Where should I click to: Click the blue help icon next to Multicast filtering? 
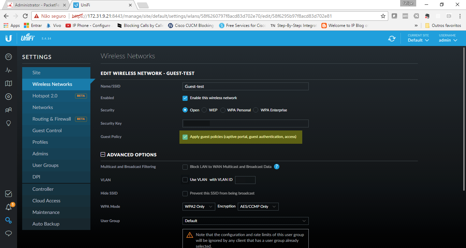coord(277,167)
